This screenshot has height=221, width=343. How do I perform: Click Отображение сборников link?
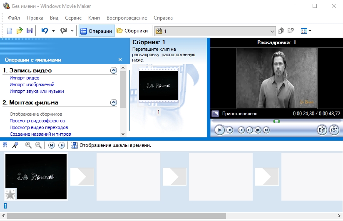[x=36, y=114]
